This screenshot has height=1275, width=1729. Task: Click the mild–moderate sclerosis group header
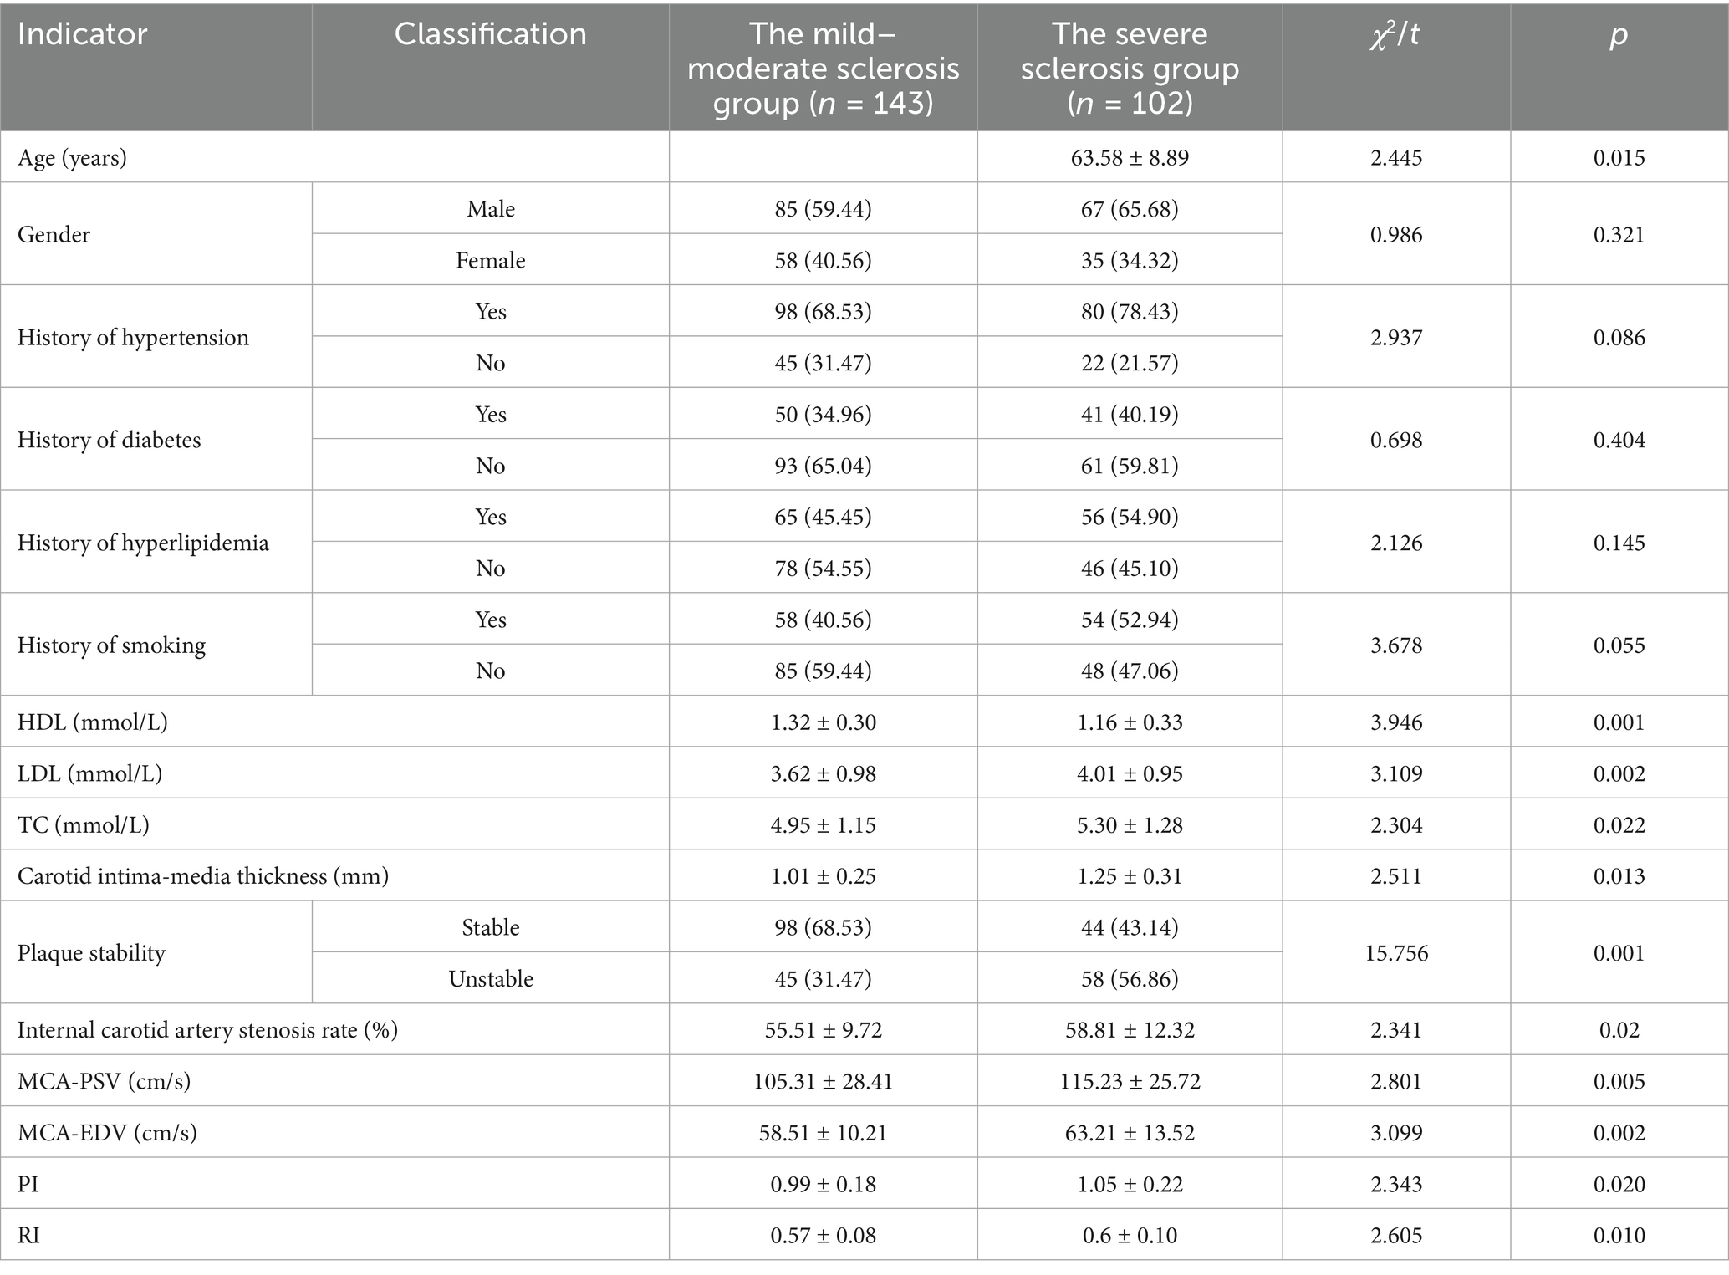(x=823, y=68)
